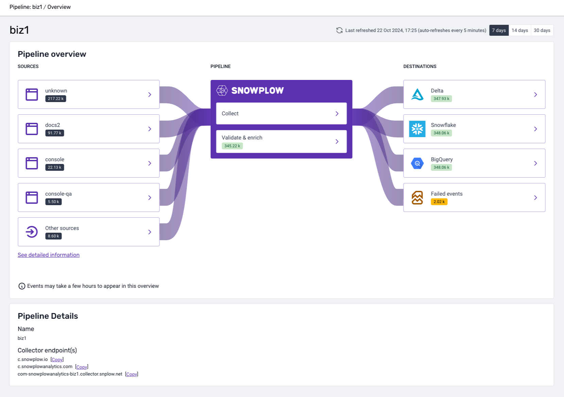Expand the Collect stage chevron

click(337, 114)
